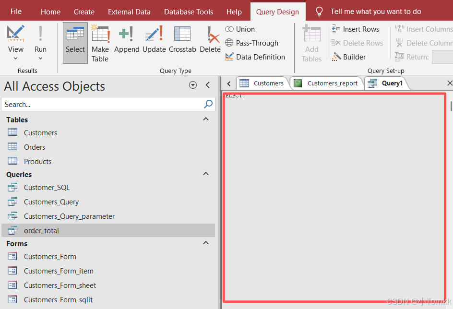Choose the Make Table query type

(100, 43)
